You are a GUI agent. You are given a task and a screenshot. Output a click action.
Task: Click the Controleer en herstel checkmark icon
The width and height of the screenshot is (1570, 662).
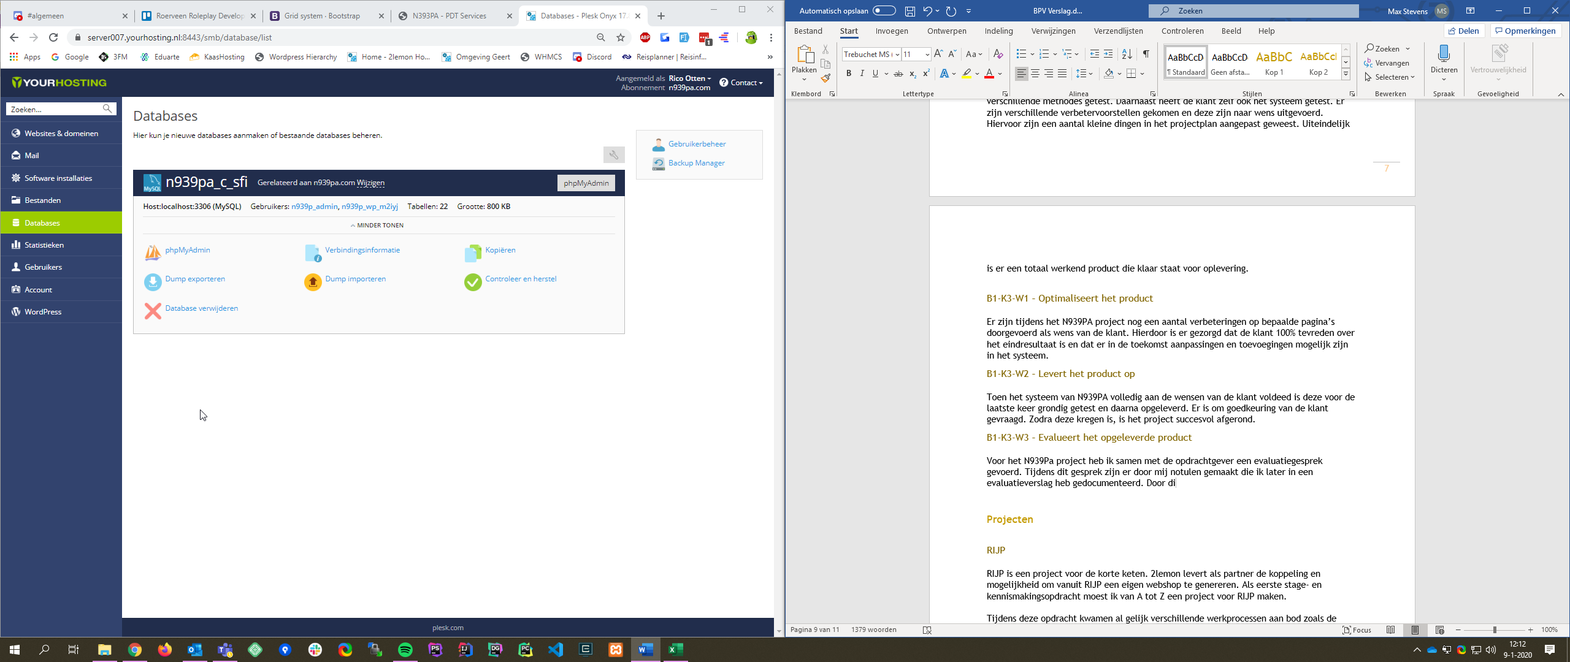pos(473,282)
